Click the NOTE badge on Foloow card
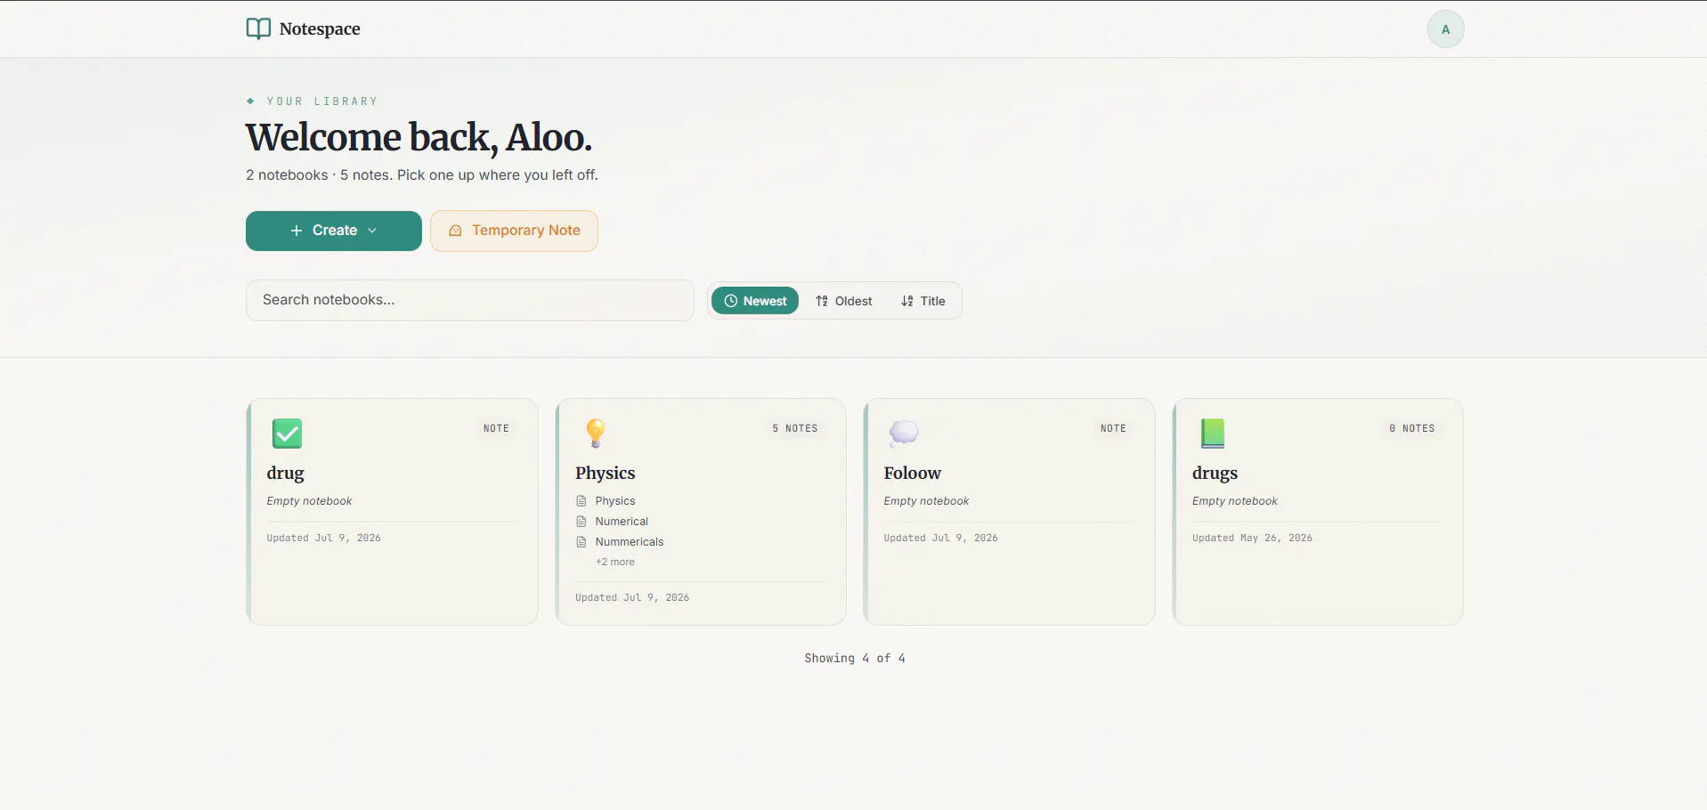The width and height of the screenshot is (1707, 810). (1113, 428)
